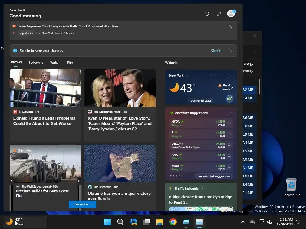This screenshot has height=229, width=306.
Task: Switch to the Discover tab
Action: point(16,62)
